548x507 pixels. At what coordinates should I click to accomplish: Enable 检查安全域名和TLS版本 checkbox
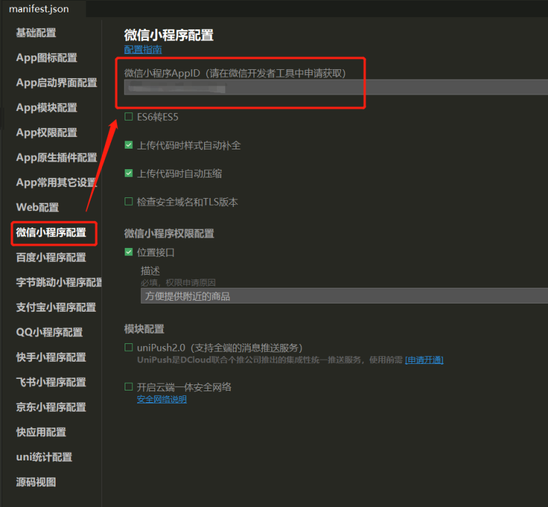tap(129, 201)
